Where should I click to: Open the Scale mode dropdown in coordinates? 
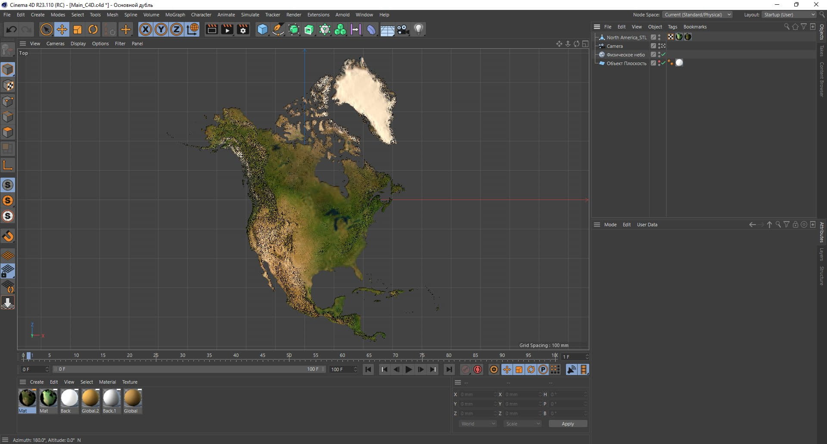click(x=522, y=424)
